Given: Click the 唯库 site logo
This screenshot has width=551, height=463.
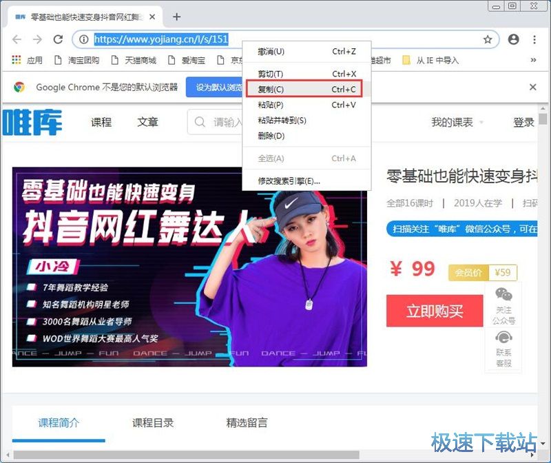Looking at the screenshot, I should click(32, 123).
